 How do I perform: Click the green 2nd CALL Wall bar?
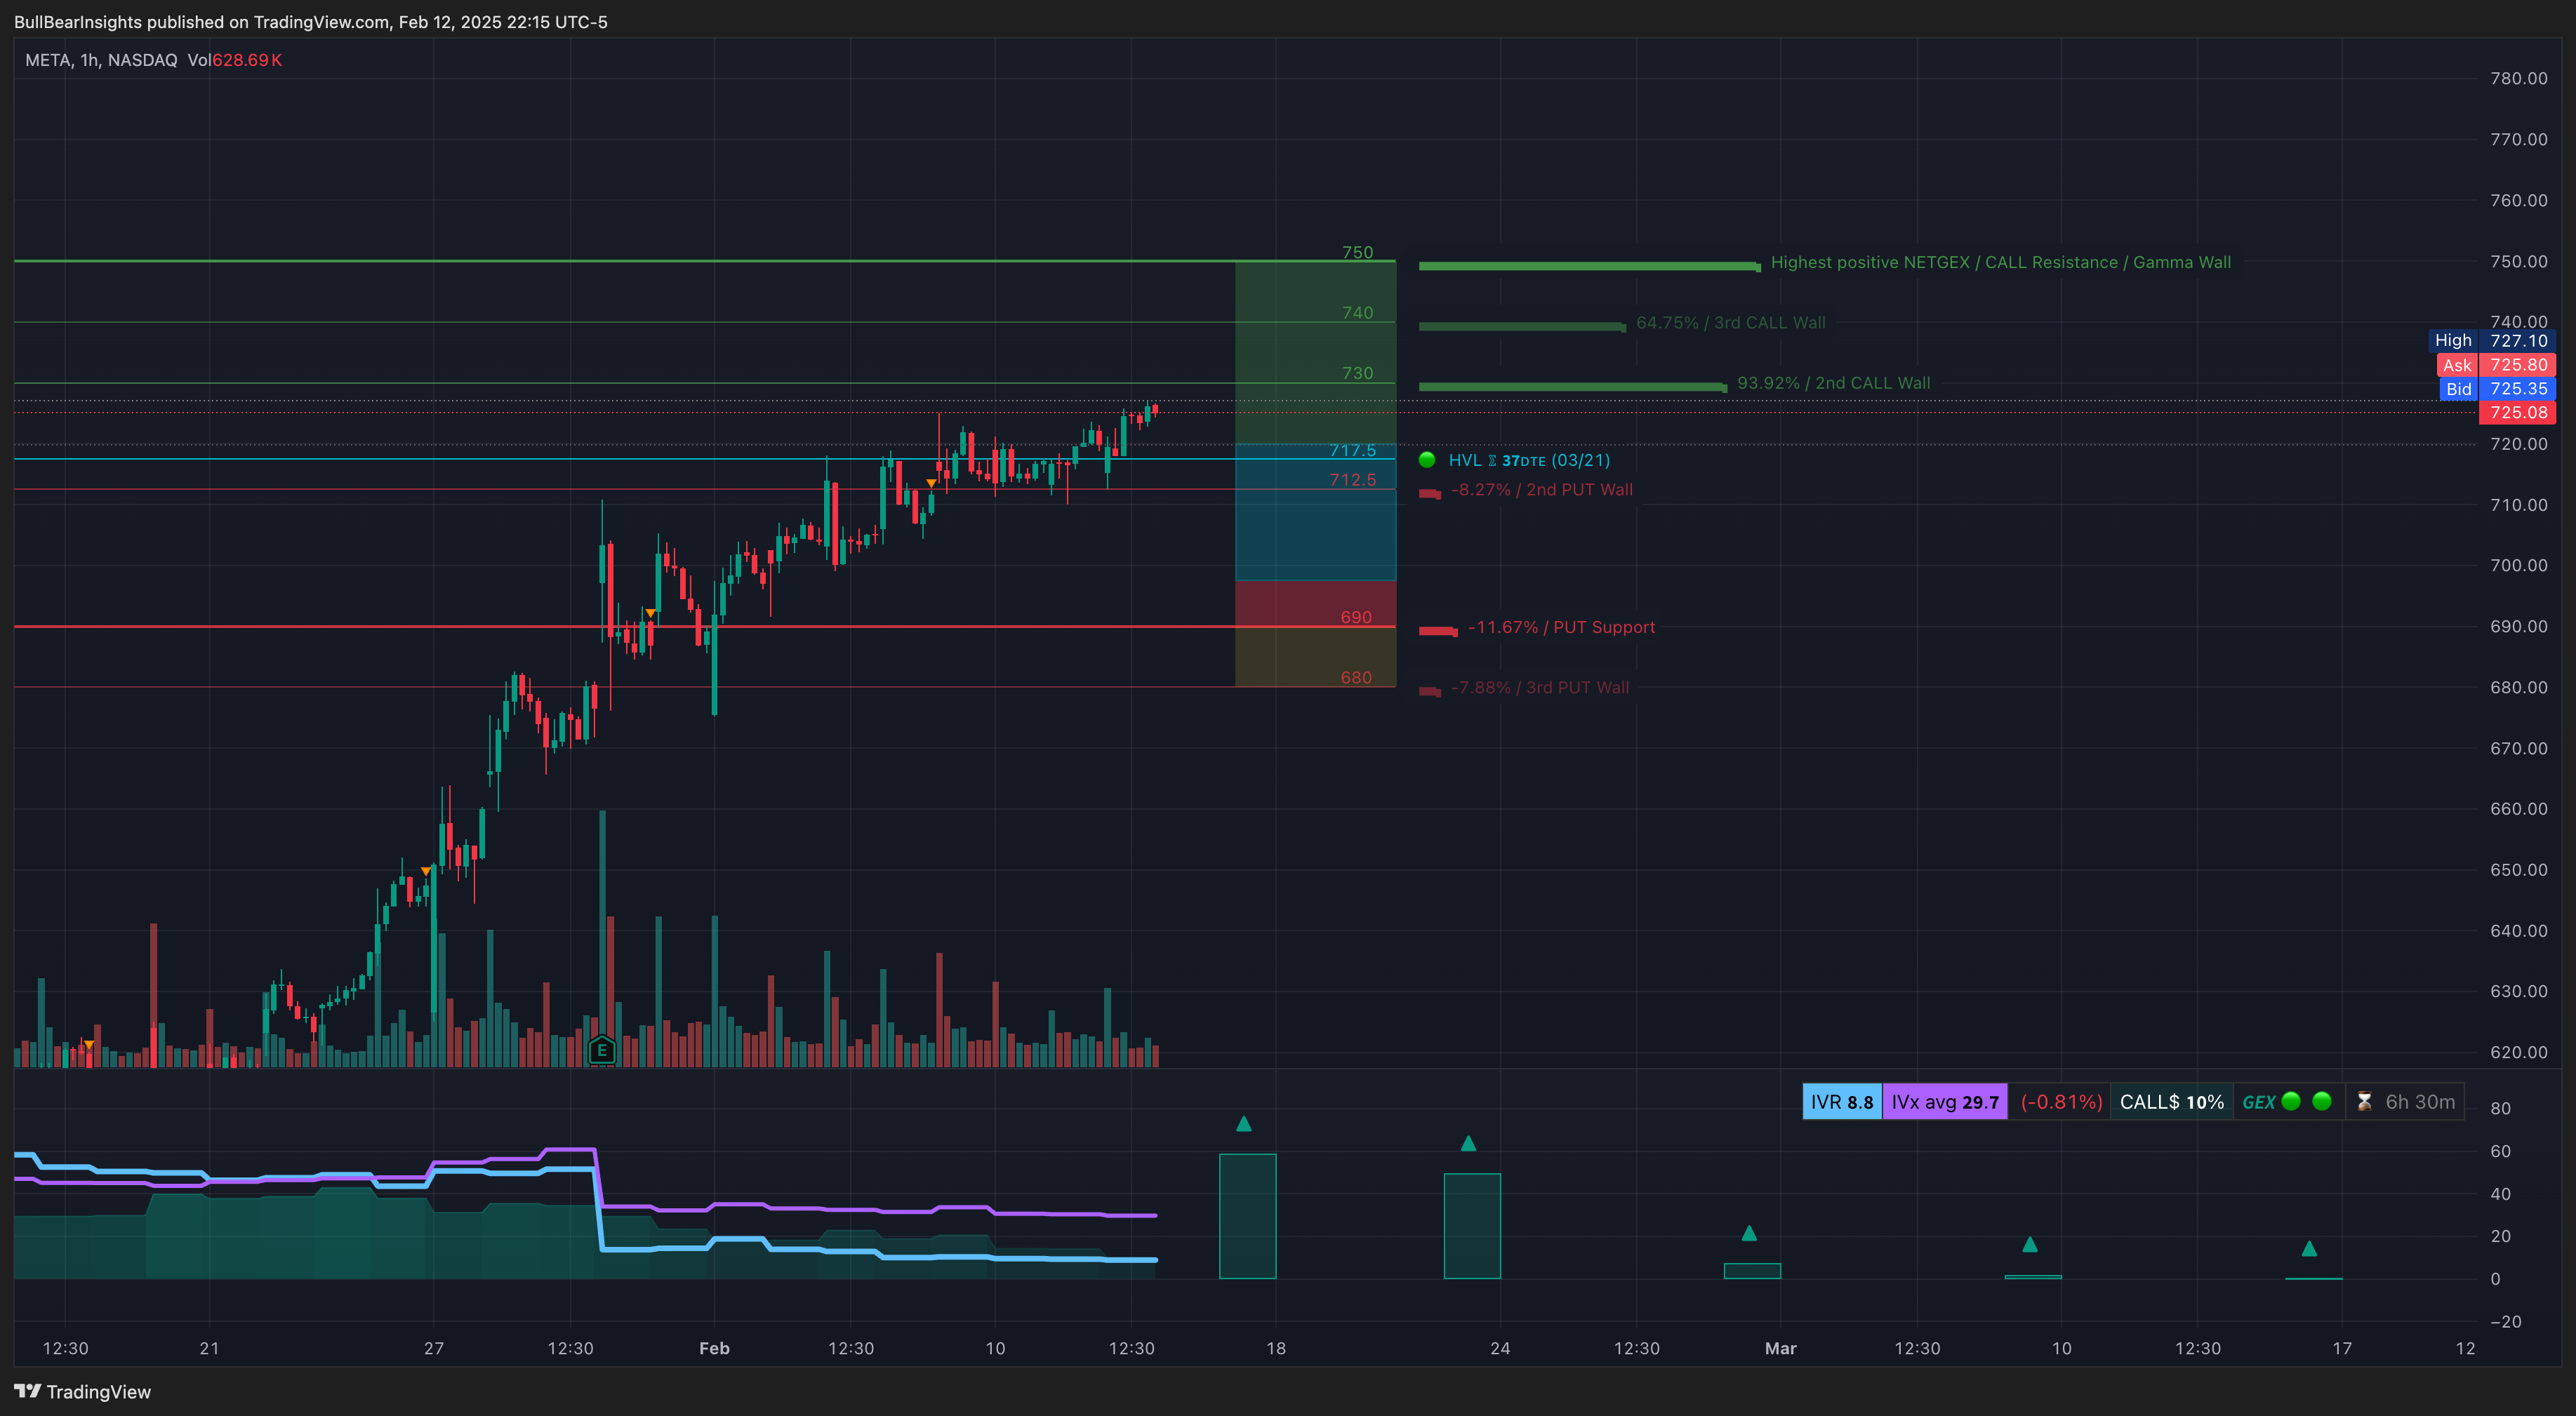(x=1573, y=387)
